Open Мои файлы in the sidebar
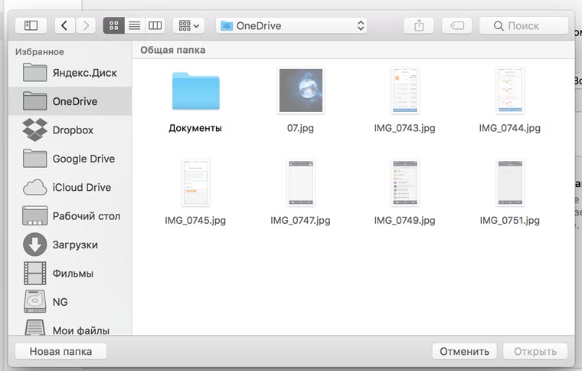The width and height of the screenshot is (582, 371). coord(70,327)
